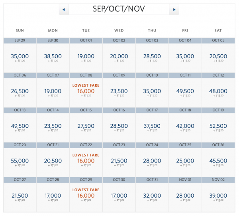Select Oct 31 fare of 32,000

152,196
